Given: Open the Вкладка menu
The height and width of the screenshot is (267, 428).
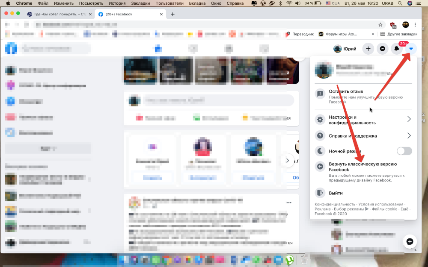Looking at the screenshot, I should tap(197, 3).
